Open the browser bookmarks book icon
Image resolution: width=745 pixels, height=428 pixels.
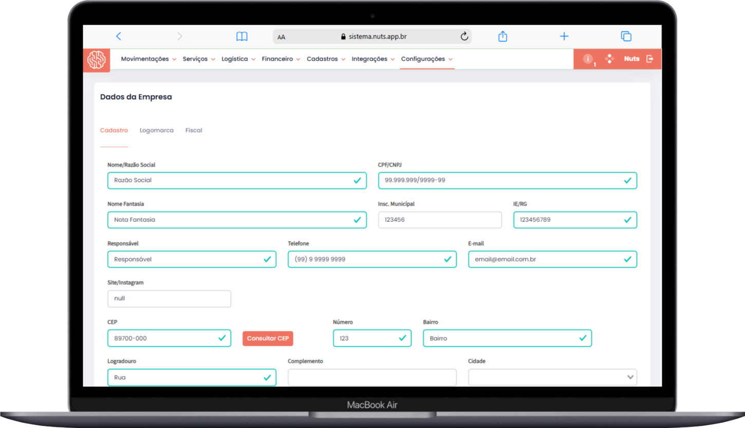click(x=241, y=36)
